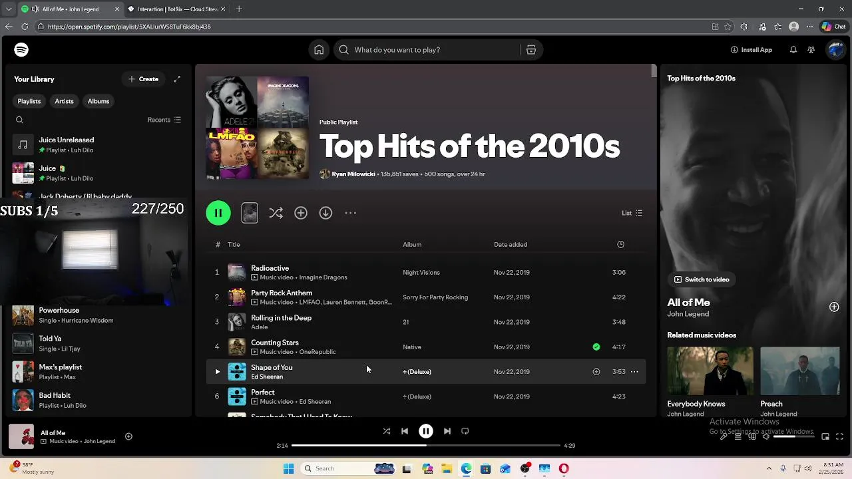The height and width of the screenshot is (479, 852).
Task: Play Shape of You using row play arrow
Action: 217,372
